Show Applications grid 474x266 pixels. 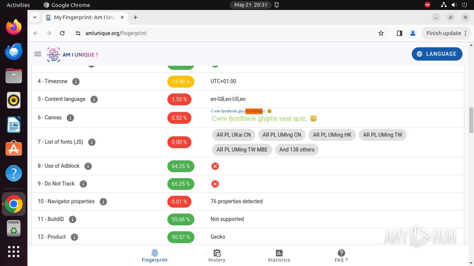14,252
